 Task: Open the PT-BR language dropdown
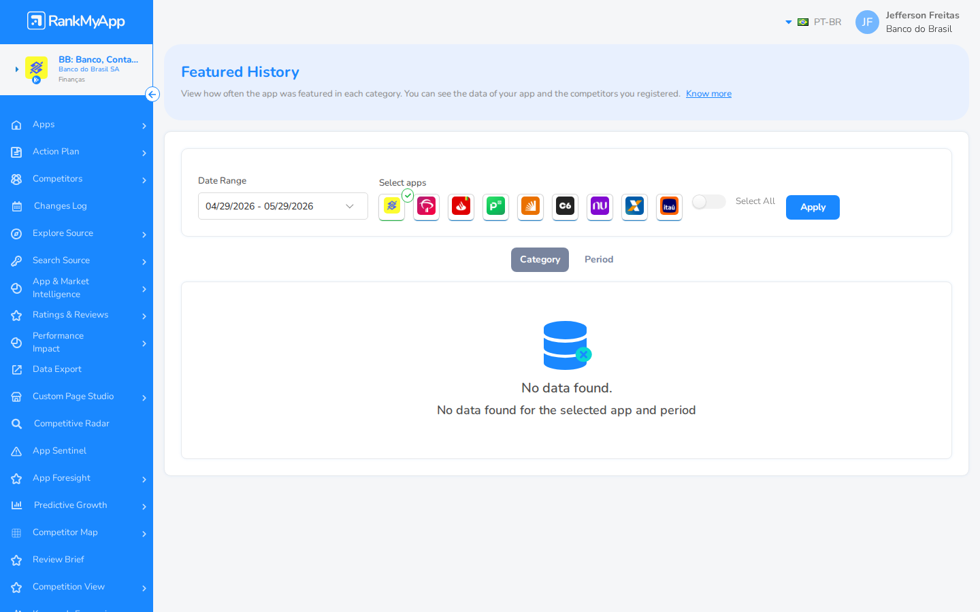click(813, 22)
